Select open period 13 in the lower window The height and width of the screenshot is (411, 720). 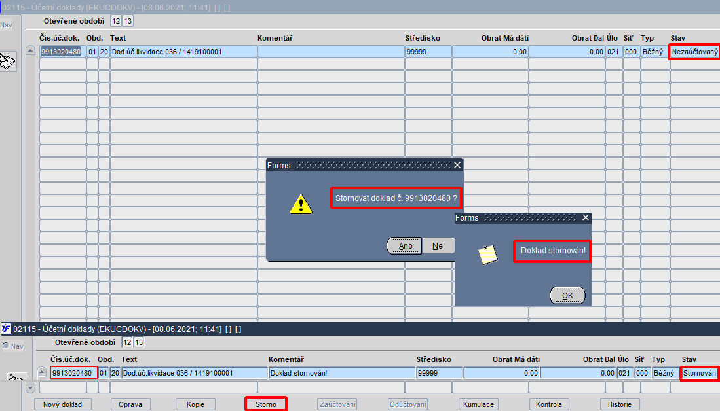pyautogui.click(x=139, y=342)
